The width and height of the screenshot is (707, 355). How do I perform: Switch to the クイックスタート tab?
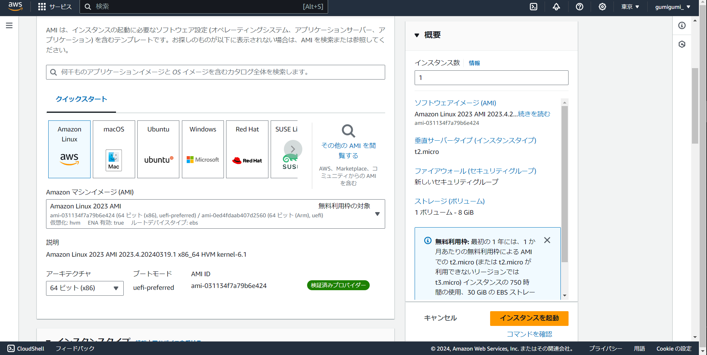[x=81, y=99]
